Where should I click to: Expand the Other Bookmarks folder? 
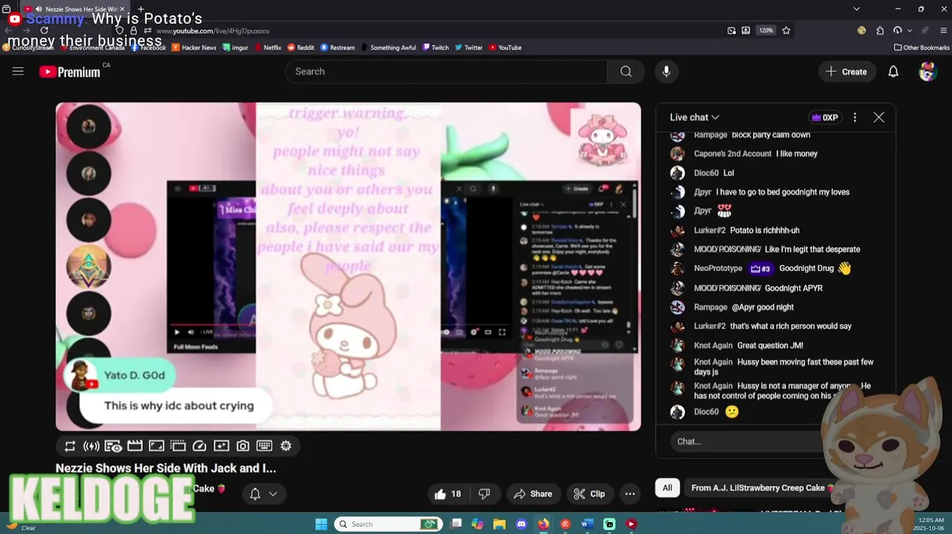pyautogui.click(x=922, y=47)
